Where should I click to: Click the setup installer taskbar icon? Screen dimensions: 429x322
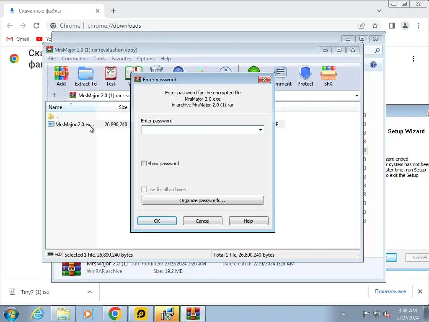coord(167,314)
